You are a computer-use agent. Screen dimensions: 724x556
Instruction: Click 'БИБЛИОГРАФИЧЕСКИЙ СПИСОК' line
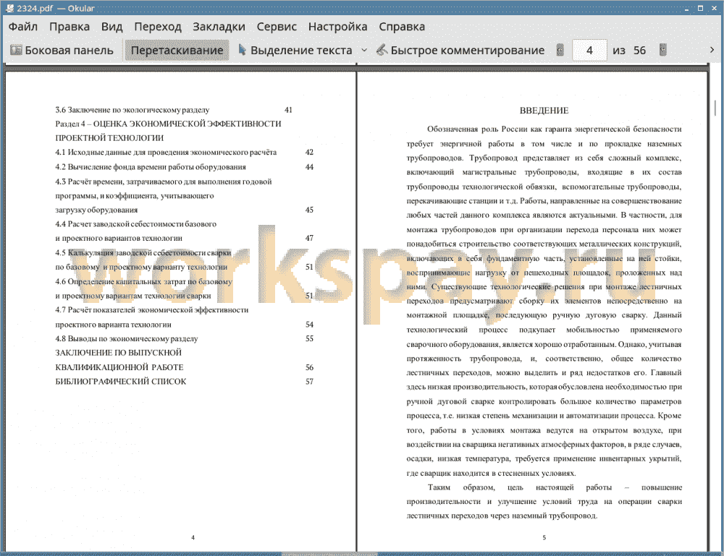click(x=120, y=381)
